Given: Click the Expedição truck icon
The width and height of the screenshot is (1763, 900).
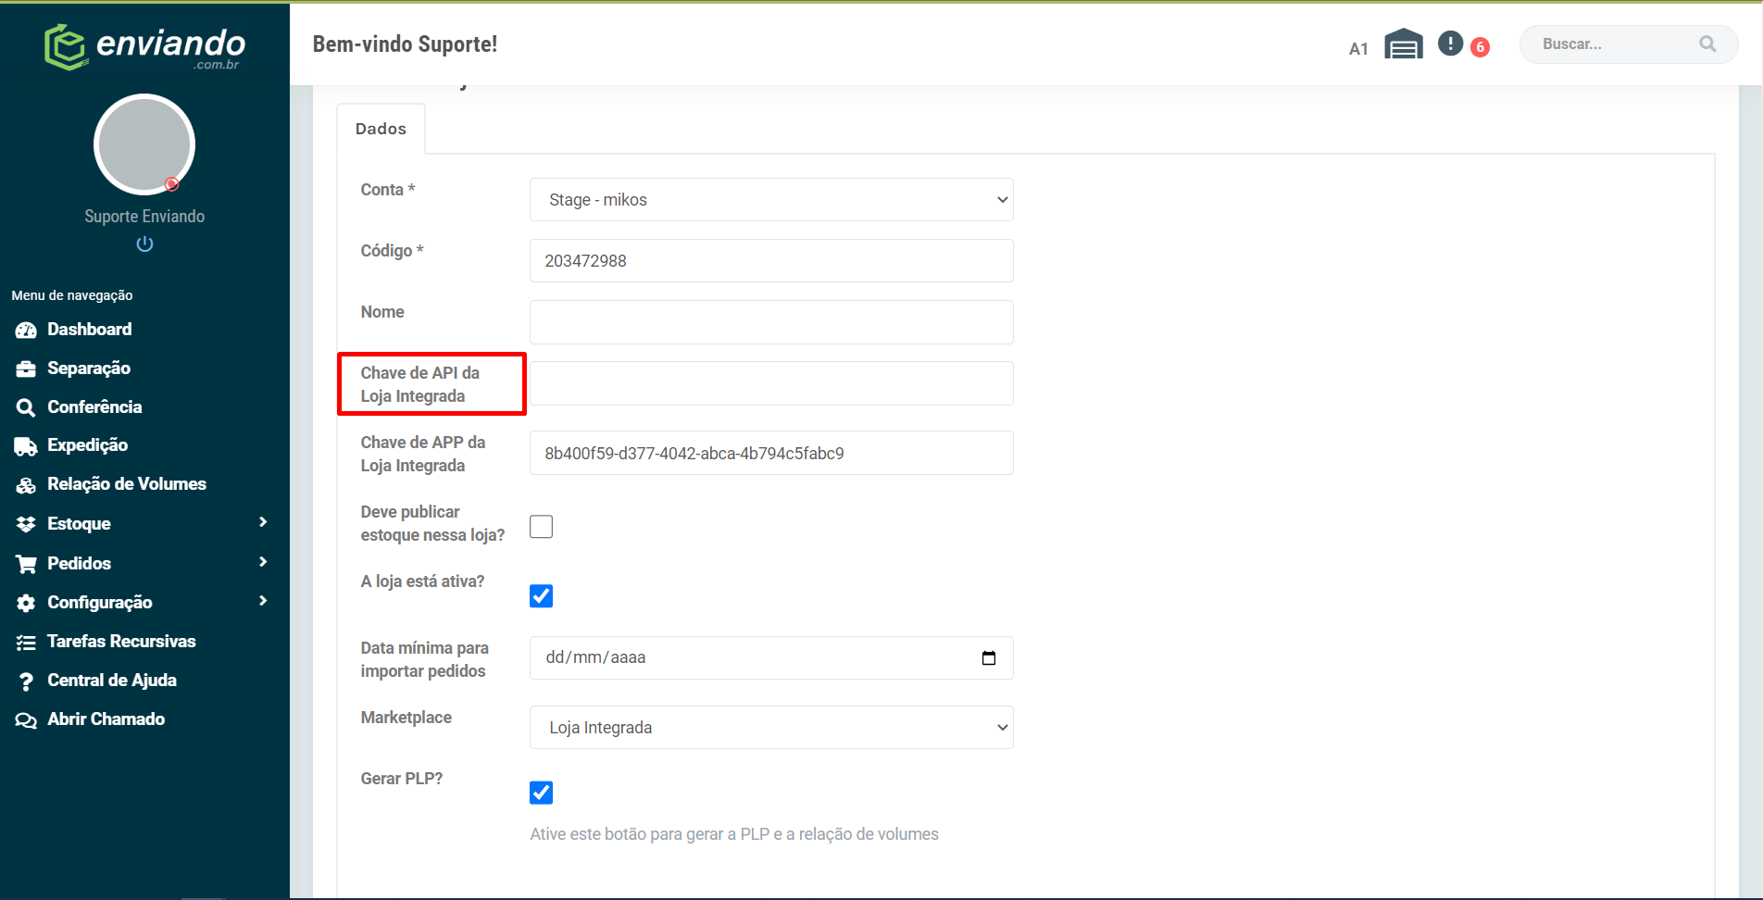Looking at the screenshot, I should (26, 446).
